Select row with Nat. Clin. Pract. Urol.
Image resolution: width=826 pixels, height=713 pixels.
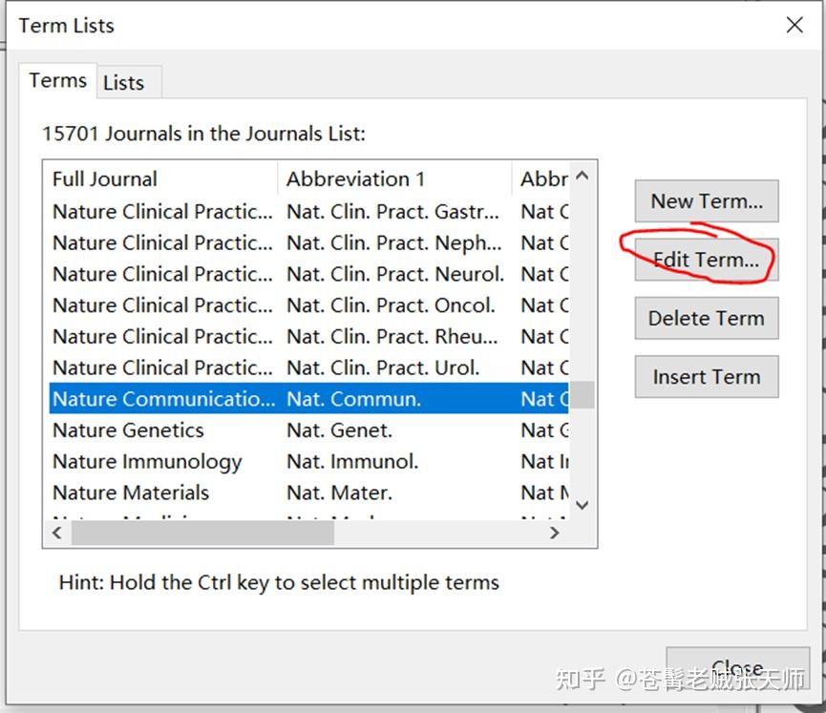[x=383, y=367]
